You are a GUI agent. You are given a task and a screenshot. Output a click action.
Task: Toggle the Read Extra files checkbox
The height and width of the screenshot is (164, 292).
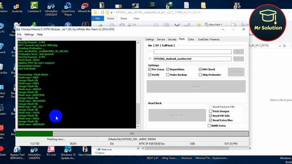tap(211, 120)
